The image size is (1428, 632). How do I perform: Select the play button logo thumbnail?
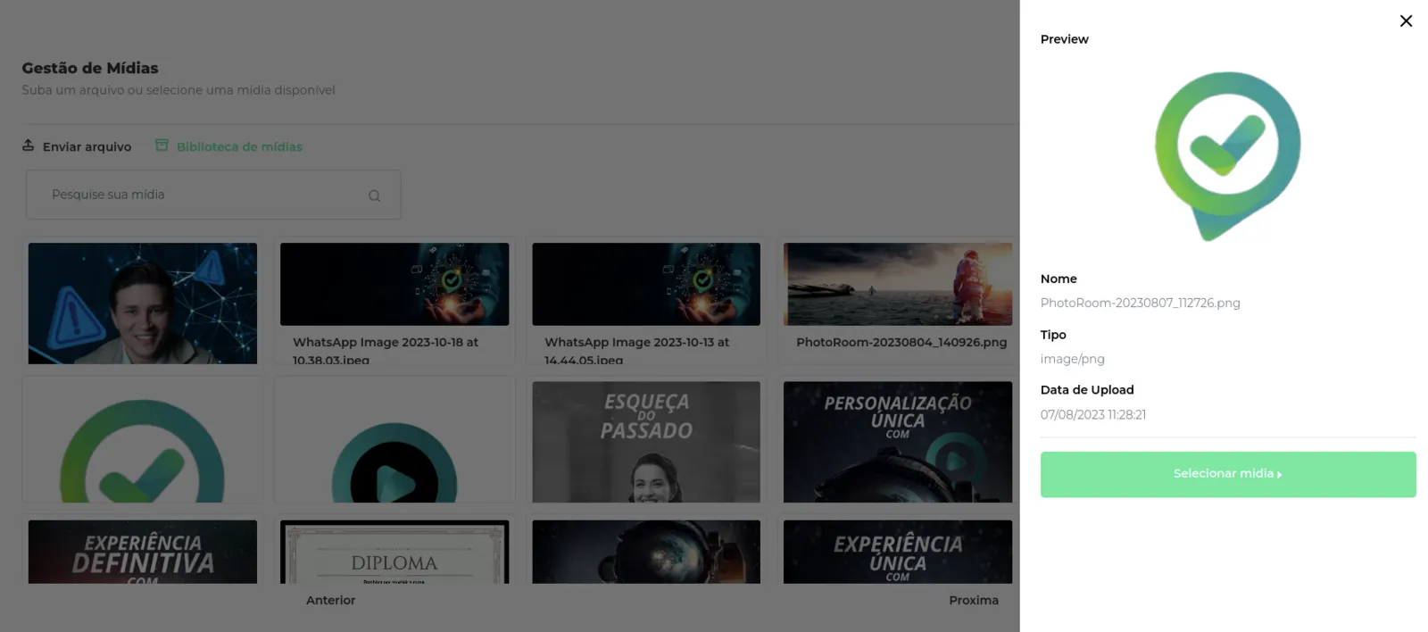pyautogui.click(x=394, y=442)
